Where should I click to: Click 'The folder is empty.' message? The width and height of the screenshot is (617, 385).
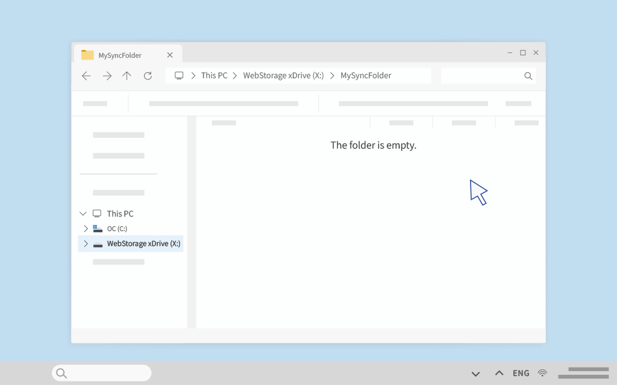pyautogui.click(x=373, y=146)
